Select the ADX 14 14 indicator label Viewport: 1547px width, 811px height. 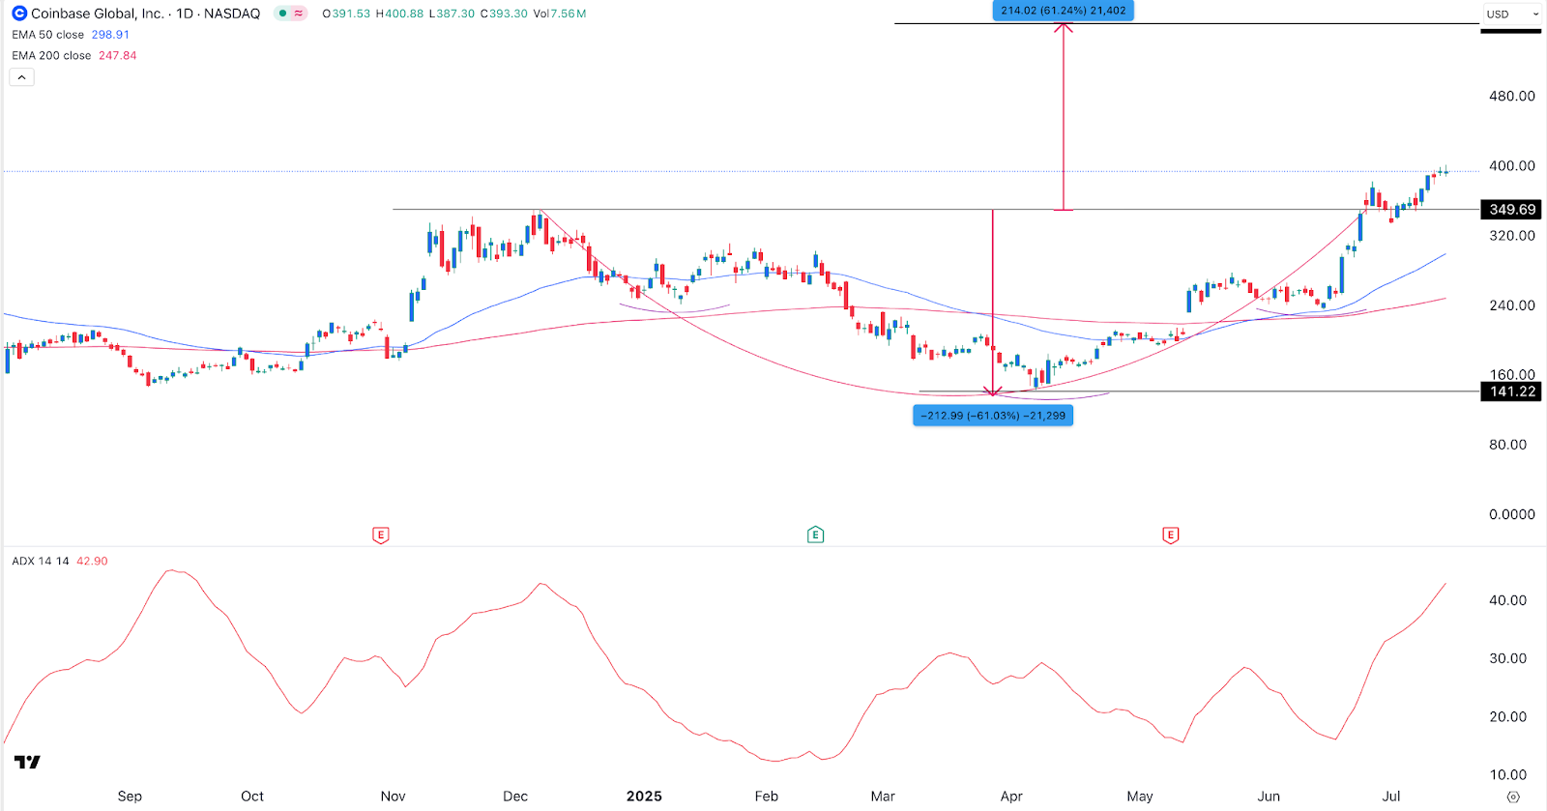(41, 561)
